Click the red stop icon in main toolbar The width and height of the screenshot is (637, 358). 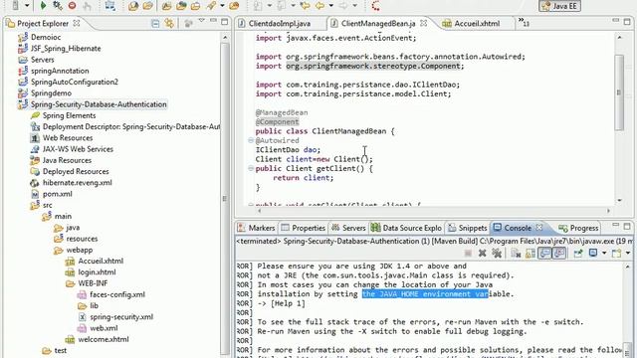pyautogui.click(x=72, y=5)
